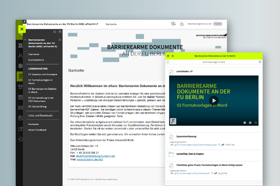Image resolution: width=280 pixels, height=186 pixels.
Task: Close the side panel with the X button
Action: [x=22, y=29]
